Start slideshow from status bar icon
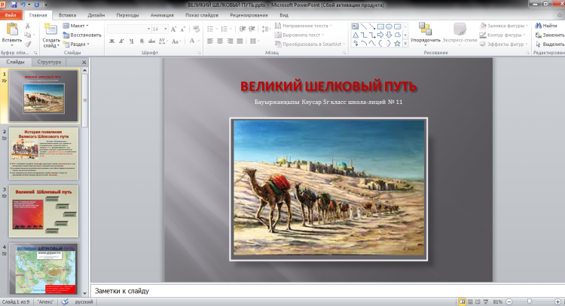 point(486,301)
